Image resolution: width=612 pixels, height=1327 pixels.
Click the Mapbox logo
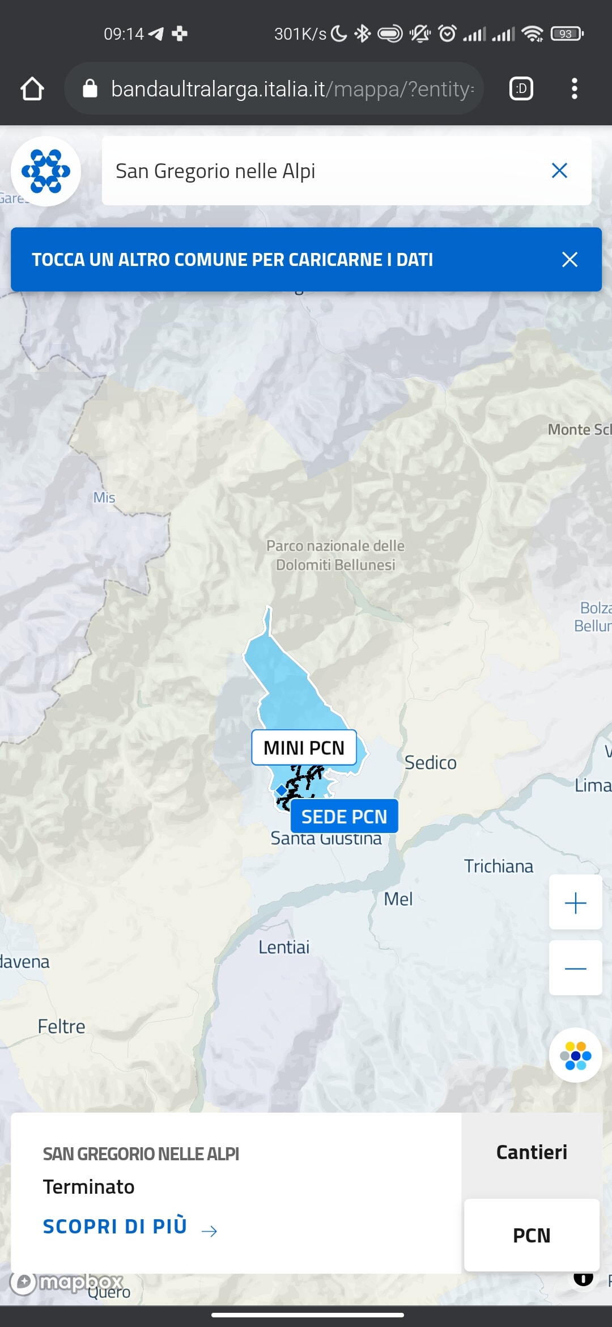tap(67, 1282)
